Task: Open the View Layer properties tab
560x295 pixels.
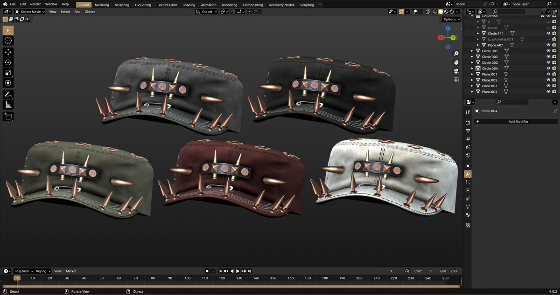Action: pyautogui.click(x=468, y=139)
